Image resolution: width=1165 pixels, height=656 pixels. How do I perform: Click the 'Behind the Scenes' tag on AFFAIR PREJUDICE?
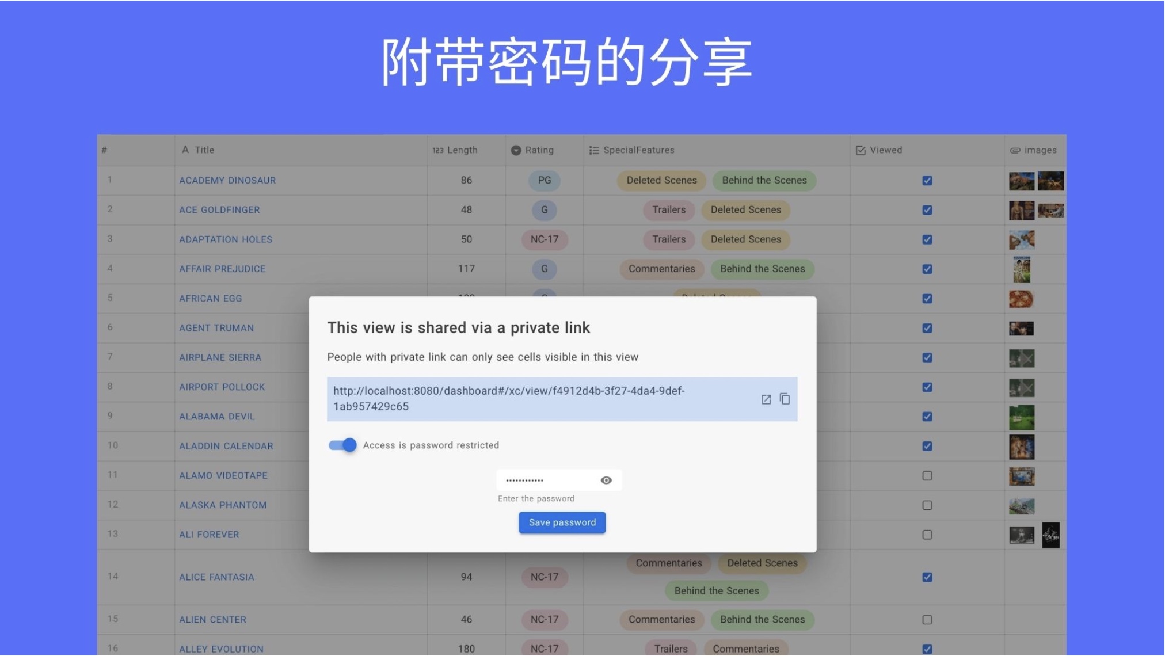coord(762,269)
